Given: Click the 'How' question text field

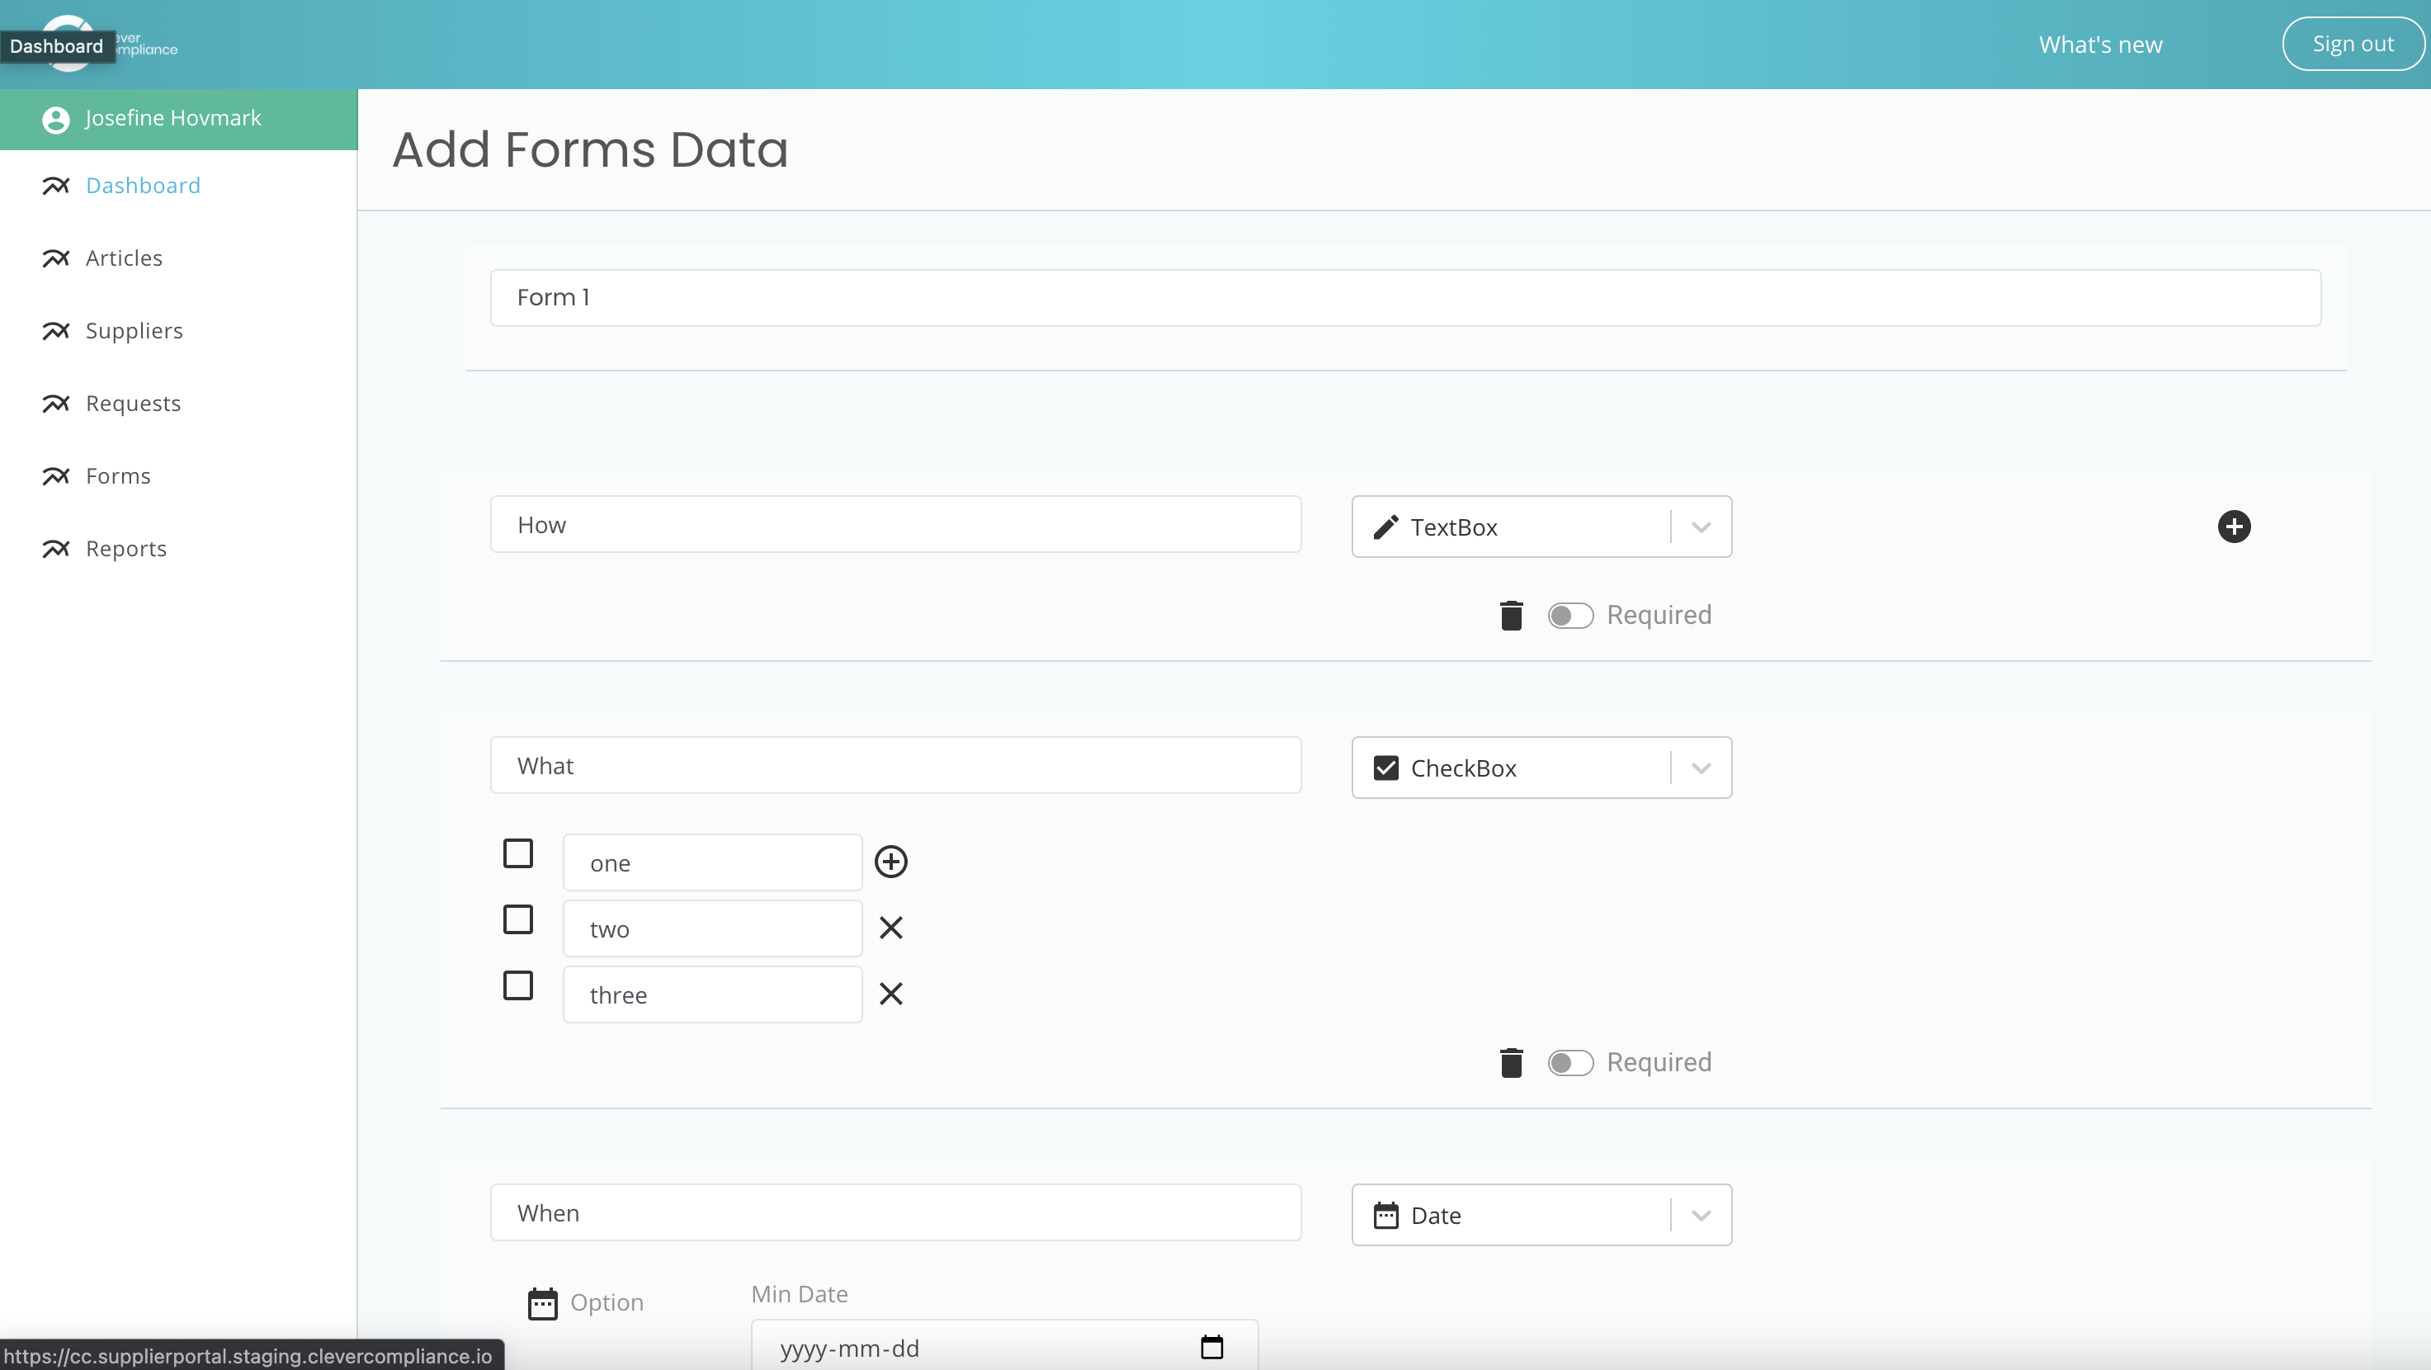Looking at the screenshot, I should click(x=895, y=525).
